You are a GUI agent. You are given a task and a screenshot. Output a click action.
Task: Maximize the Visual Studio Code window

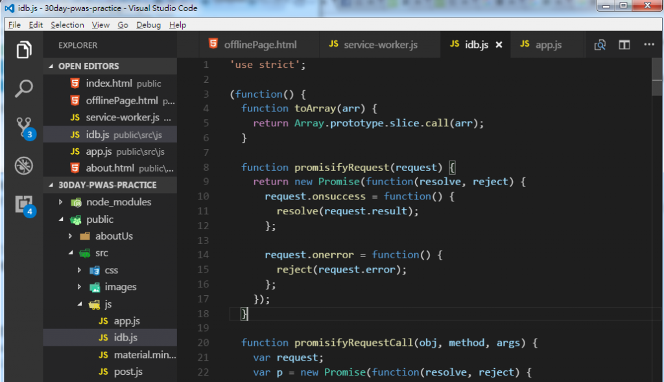pyautogui.click(x=623, y=5)
